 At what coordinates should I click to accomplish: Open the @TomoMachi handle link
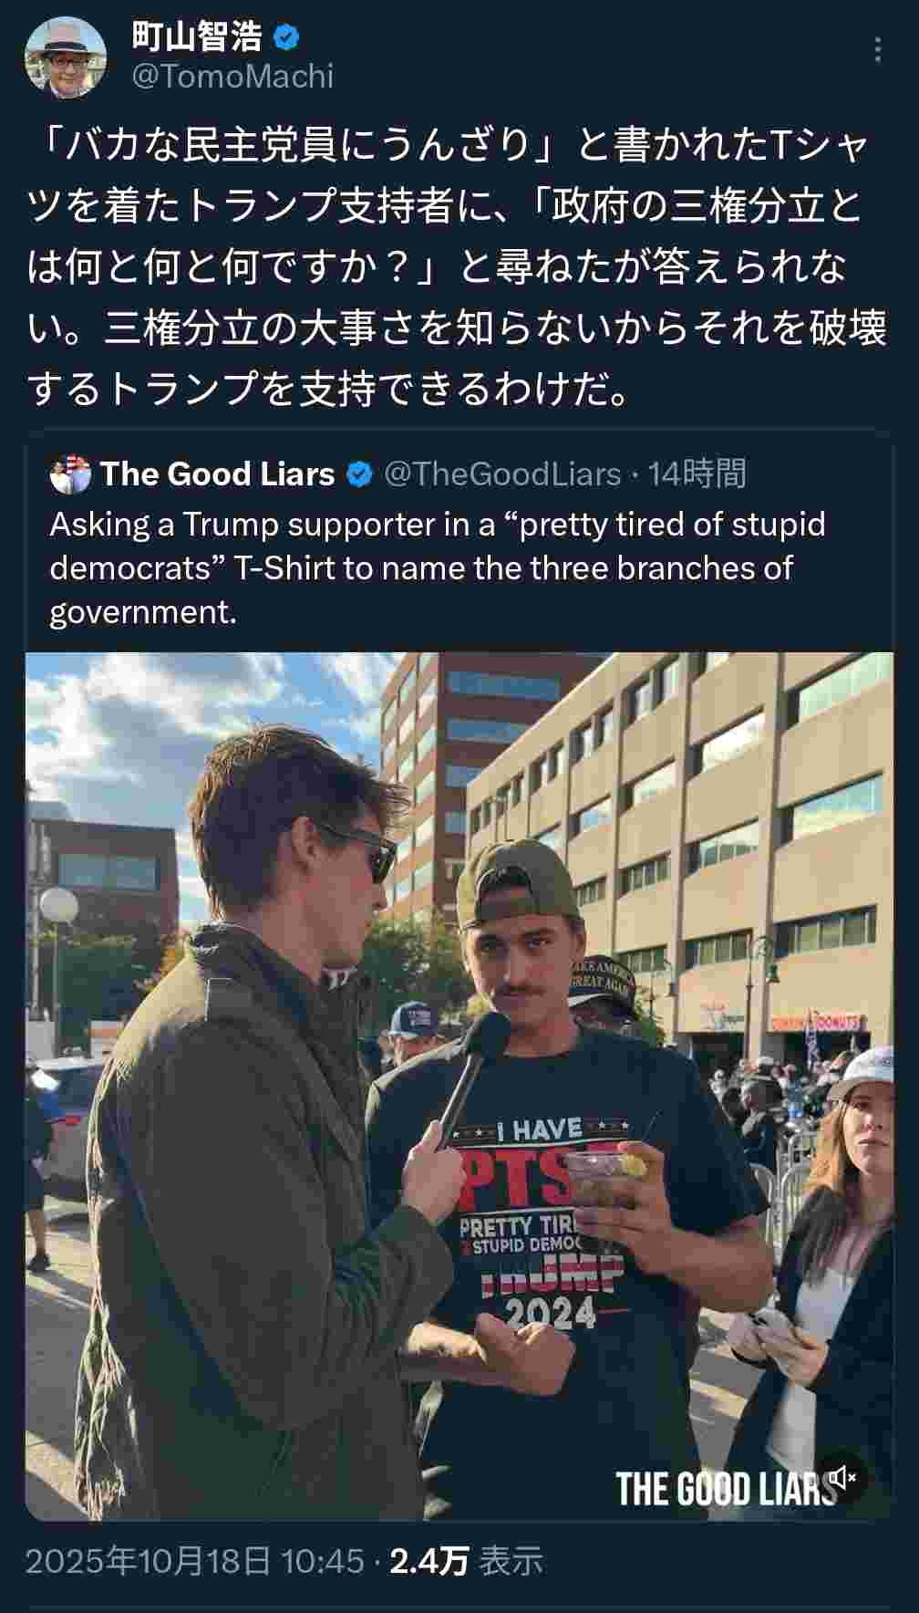tap(232, 77)
